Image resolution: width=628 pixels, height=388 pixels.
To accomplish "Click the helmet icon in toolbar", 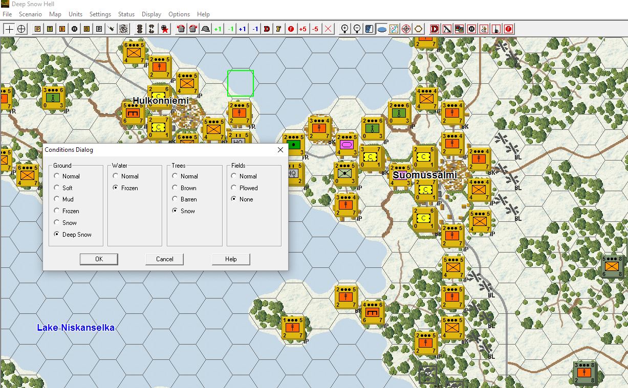I will click(x=205, y=29).
